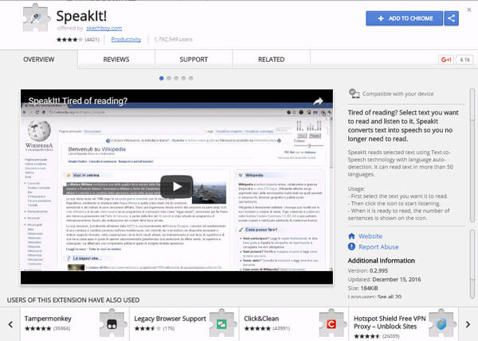Click the 4.1k plus-one count
This screenshot has width=478, height=341.
point(464,60)
